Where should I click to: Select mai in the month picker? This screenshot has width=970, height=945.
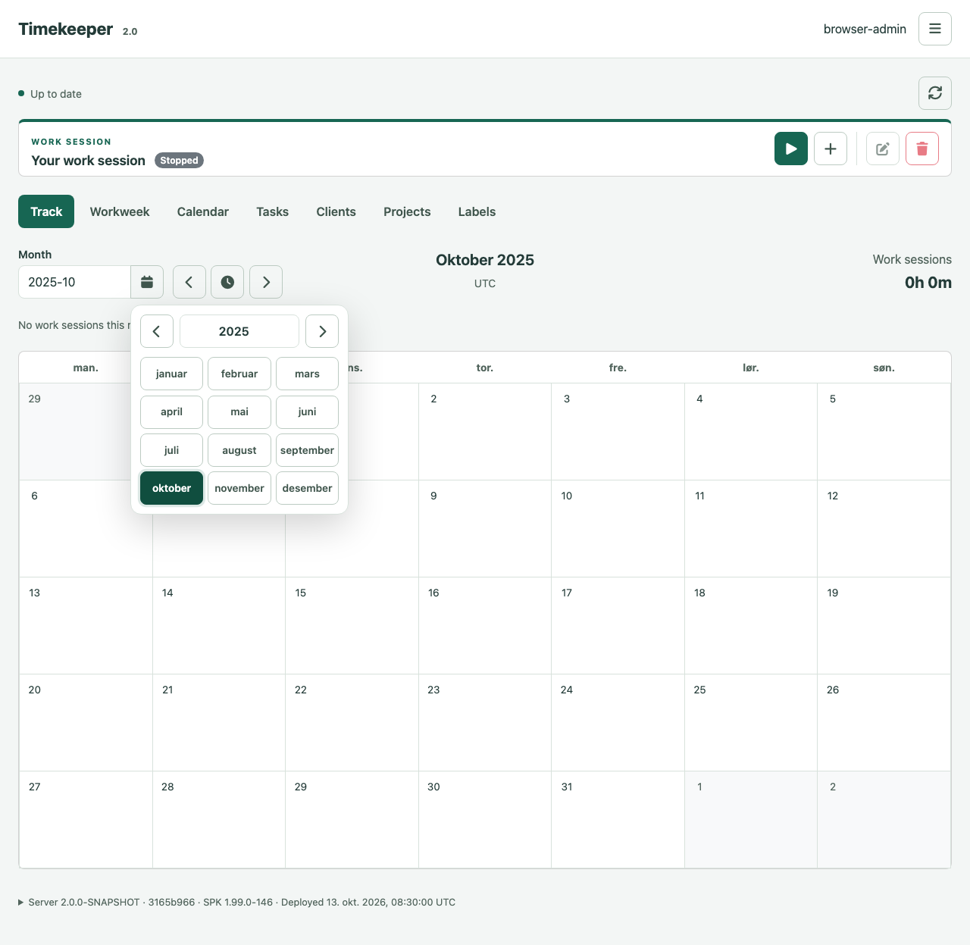(239, 411)
